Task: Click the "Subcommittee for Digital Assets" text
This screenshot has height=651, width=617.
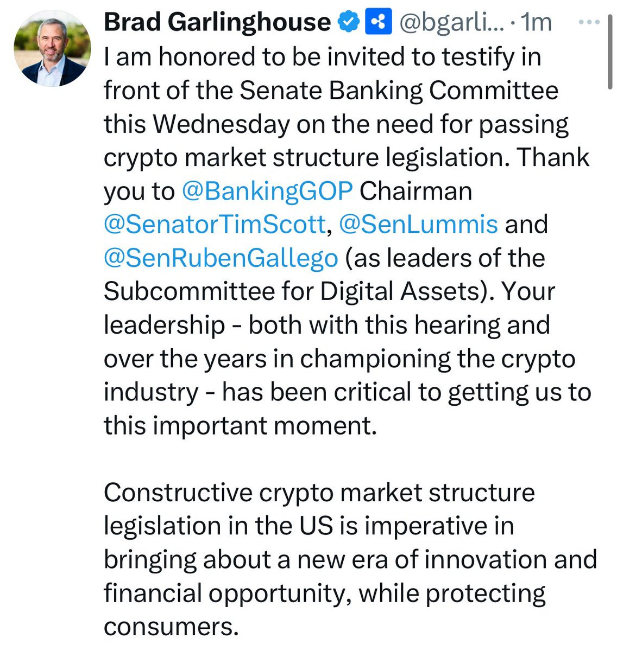Action: [292, 292]
